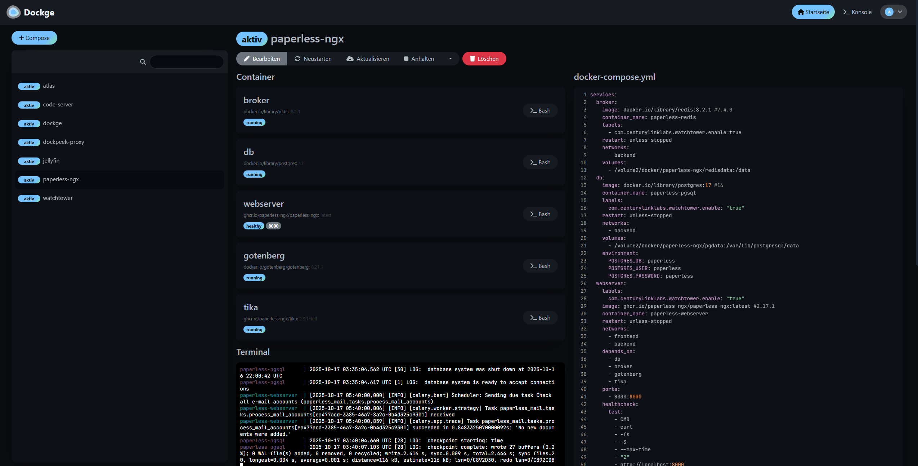Click Aktualisieren cloud download button
The width and height of the screenshot is (918, 466).
368,59
